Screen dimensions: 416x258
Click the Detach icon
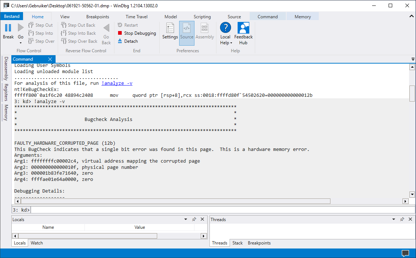click(120, 41)
